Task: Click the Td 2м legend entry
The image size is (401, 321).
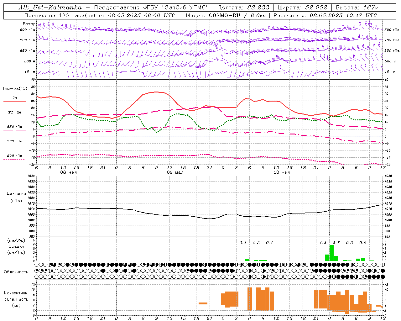Action: click(x=15, y=112)
